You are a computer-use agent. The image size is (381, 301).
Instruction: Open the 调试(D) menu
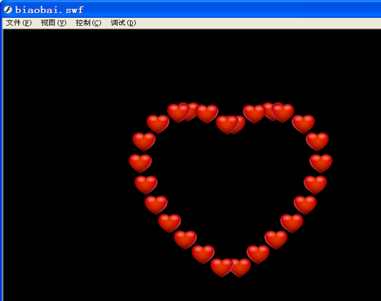tap(123, 23)
